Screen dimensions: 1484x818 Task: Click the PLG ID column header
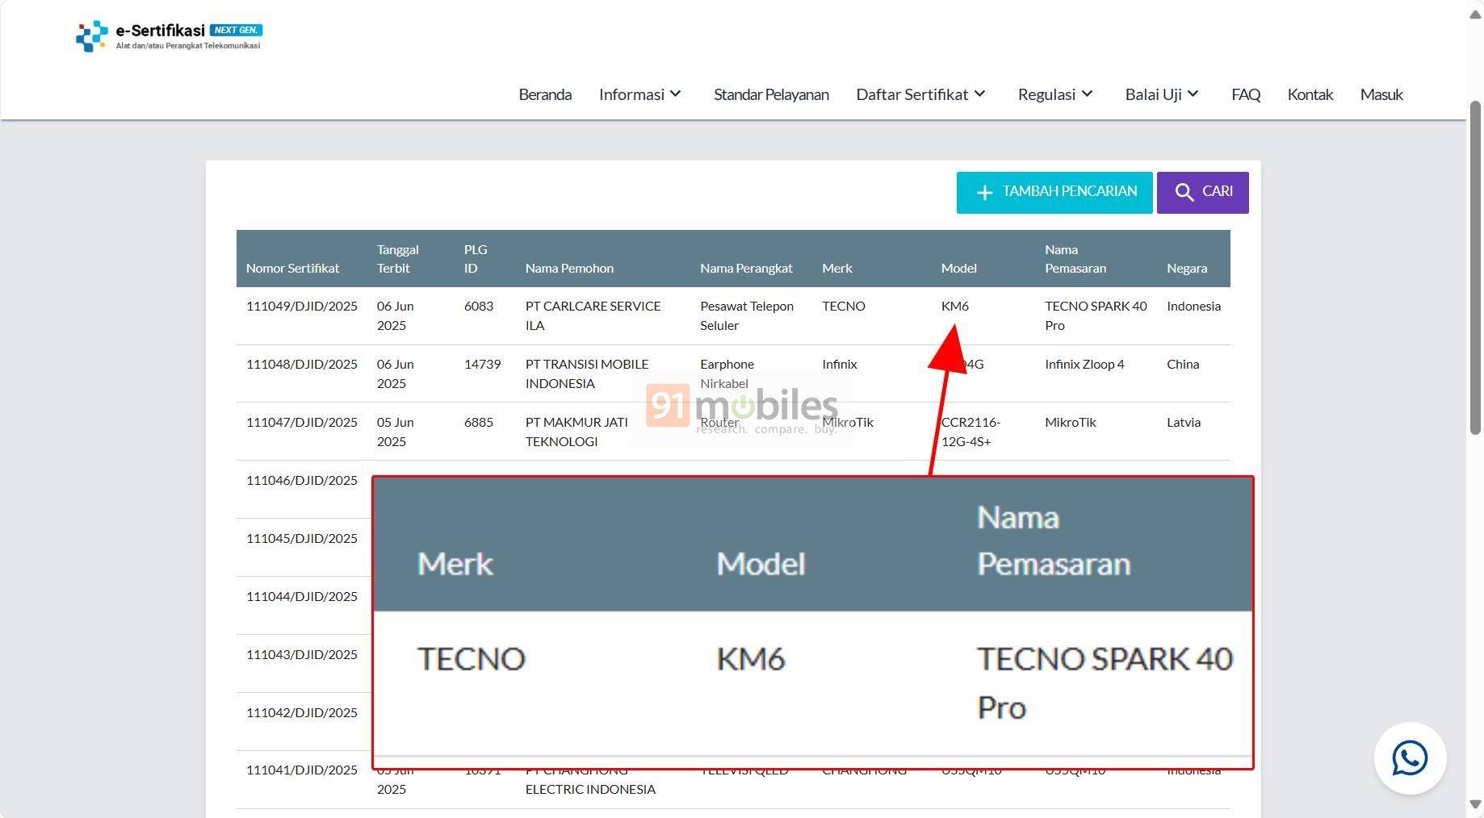click(476, 259)
